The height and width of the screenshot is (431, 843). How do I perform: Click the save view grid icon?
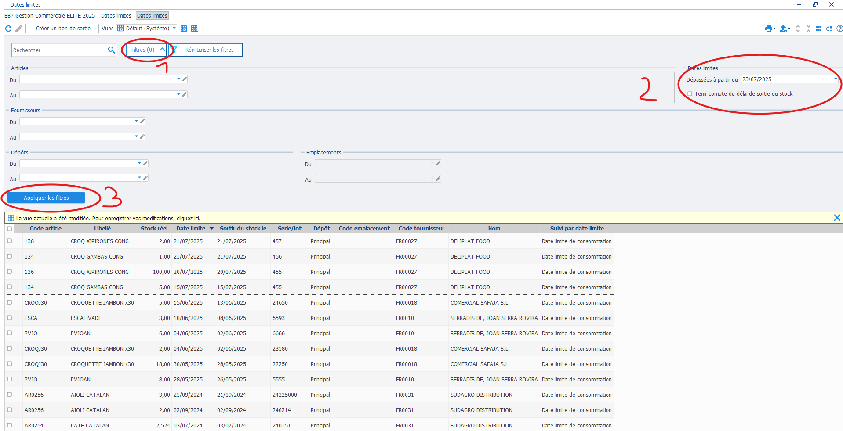pos(194,29)
